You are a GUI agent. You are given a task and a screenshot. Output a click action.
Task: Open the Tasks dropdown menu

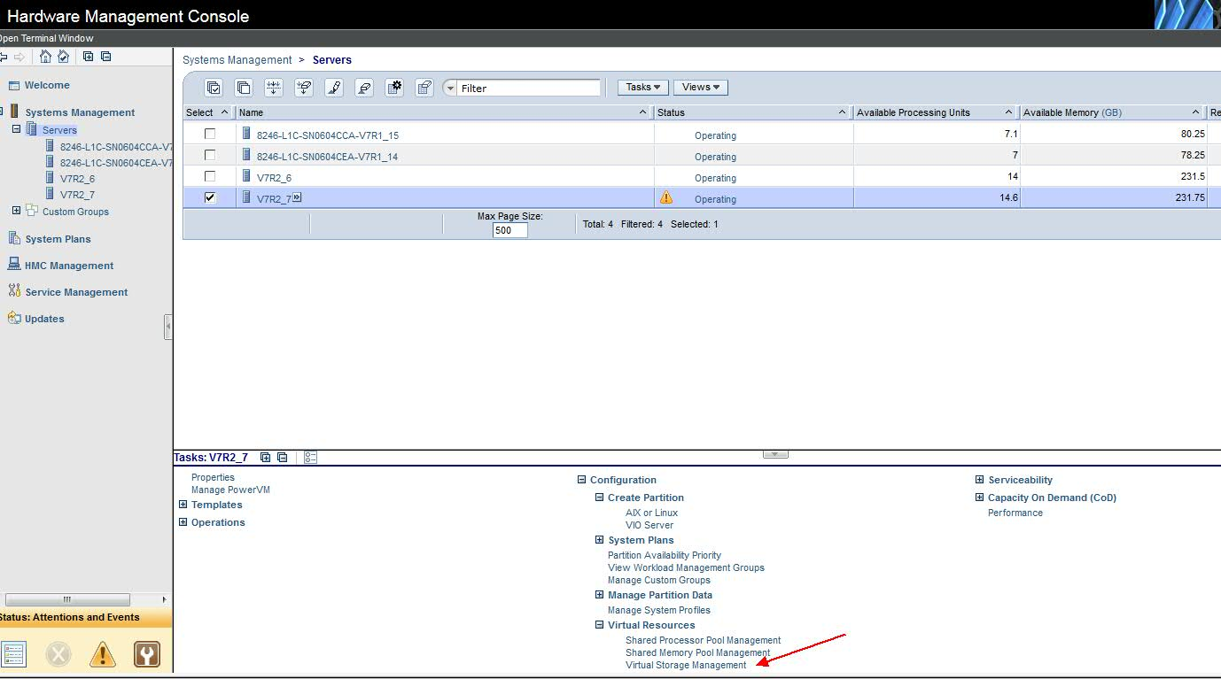(643, 87)
